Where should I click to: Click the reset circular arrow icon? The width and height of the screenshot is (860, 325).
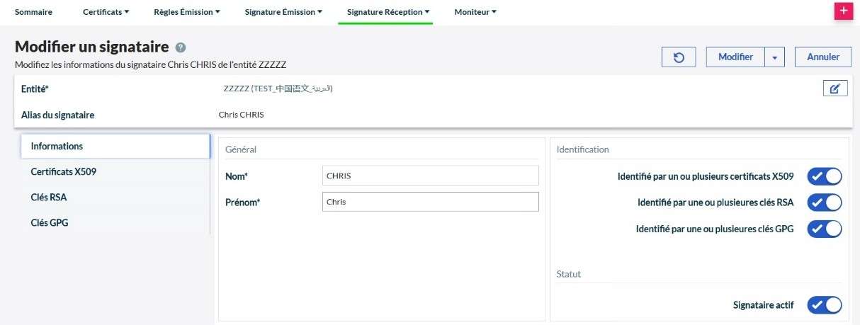679,57
